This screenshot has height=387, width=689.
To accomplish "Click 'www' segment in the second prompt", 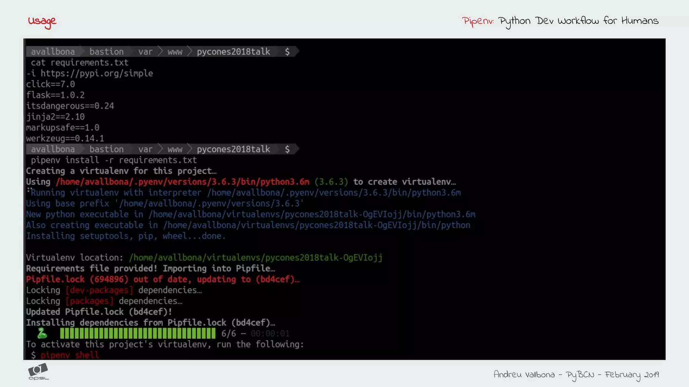I will pos(175,149).
